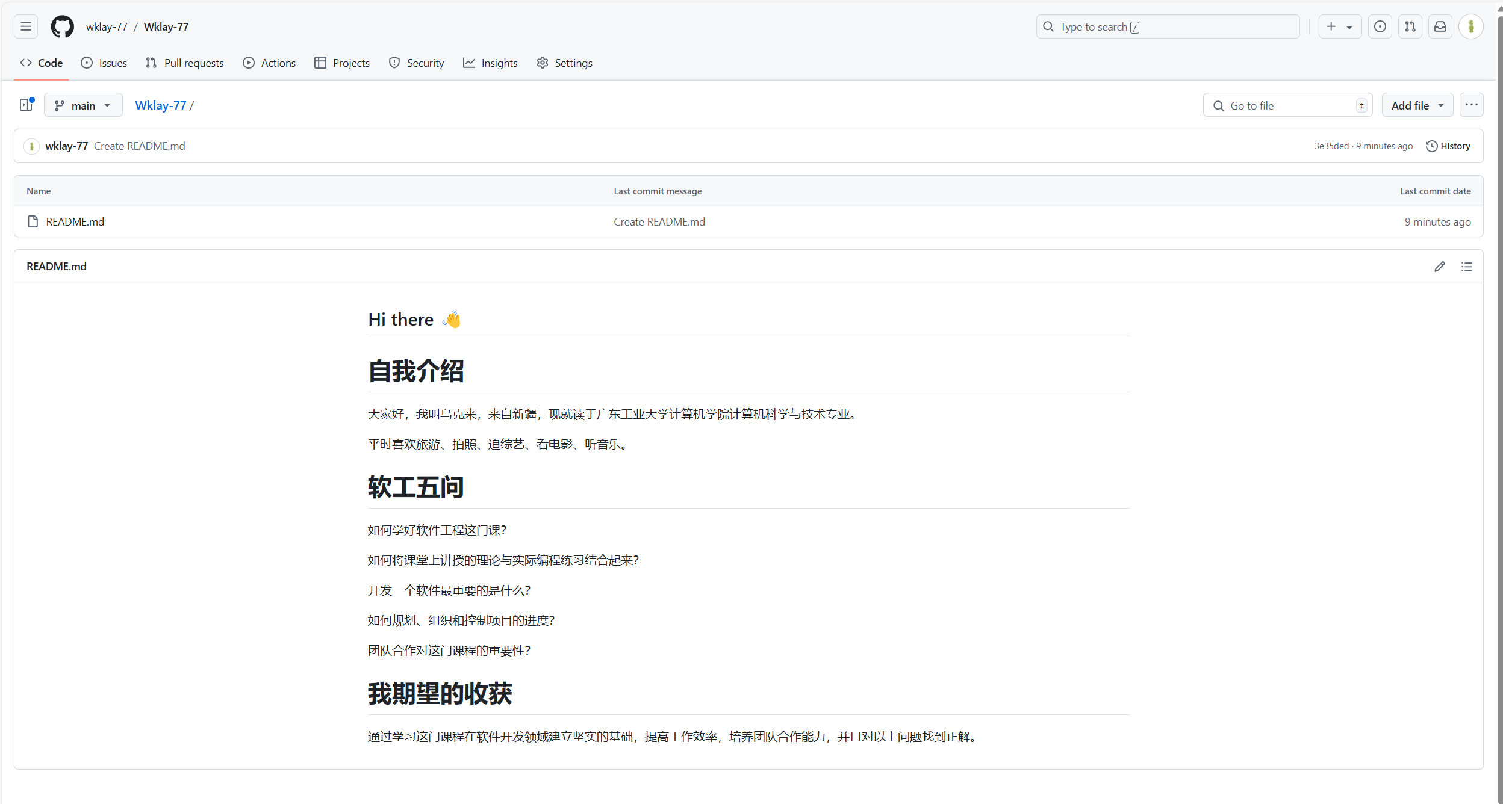Screen dimensions: 1503x804
Task: Open the Insights tab
Action: (490, 63)
